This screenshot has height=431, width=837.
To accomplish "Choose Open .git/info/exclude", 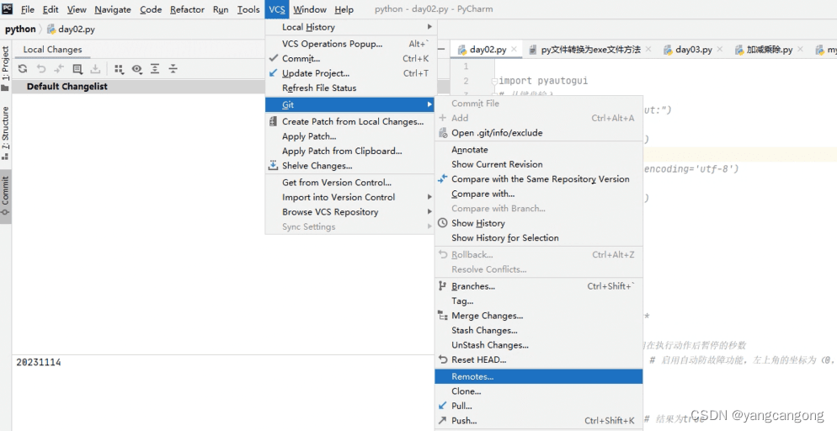I will pyautogui.click(x=539, y=133).
